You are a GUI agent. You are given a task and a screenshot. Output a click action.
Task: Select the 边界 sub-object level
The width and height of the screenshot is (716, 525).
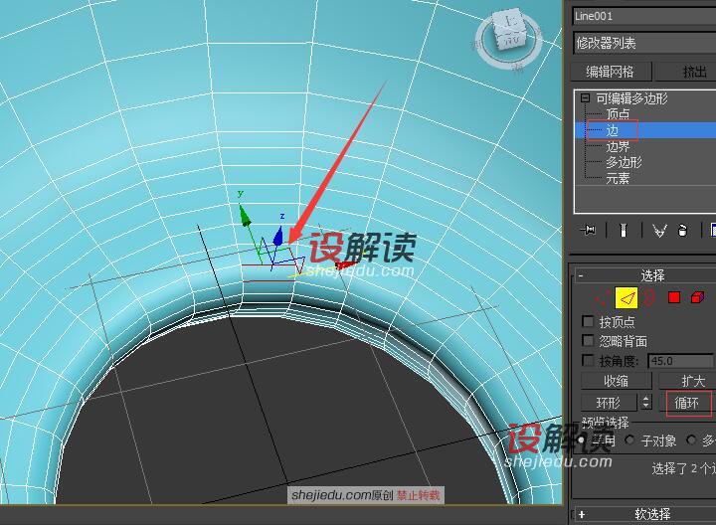618,146
